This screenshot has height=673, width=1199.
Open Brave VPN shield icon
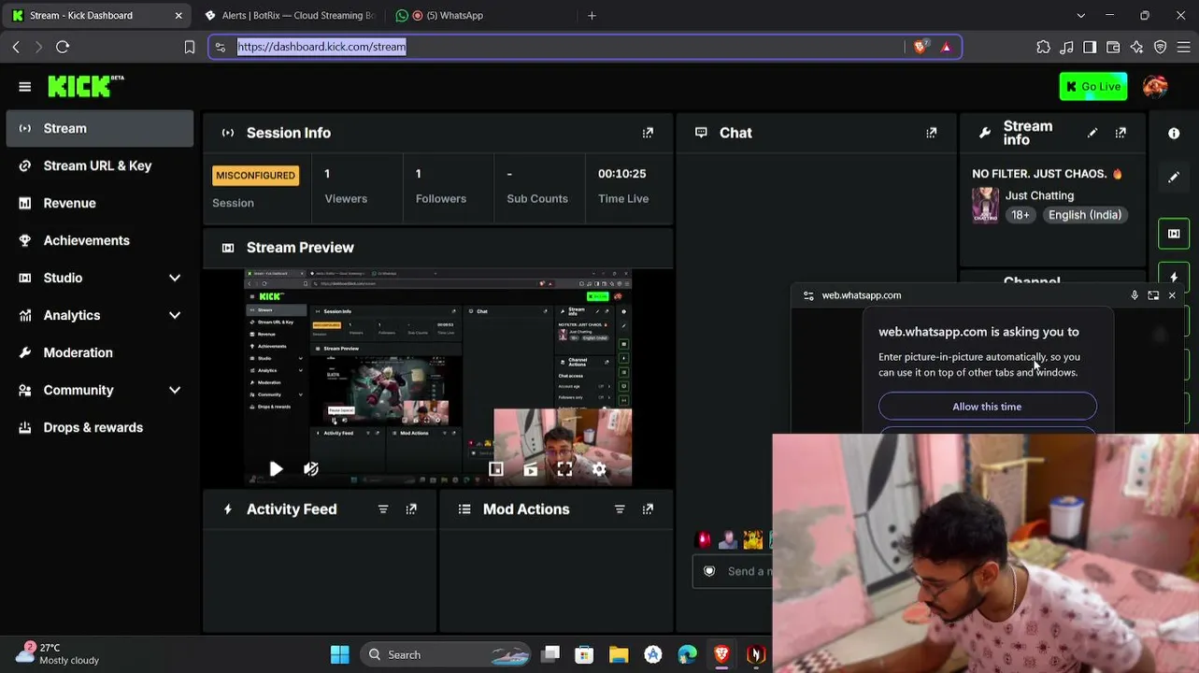click(1160, 47)
